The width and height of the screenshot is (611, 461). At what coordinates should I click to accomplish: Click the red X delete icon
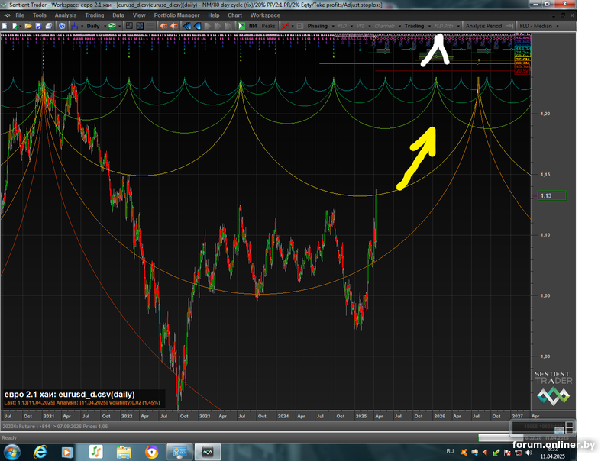[285, 26]
